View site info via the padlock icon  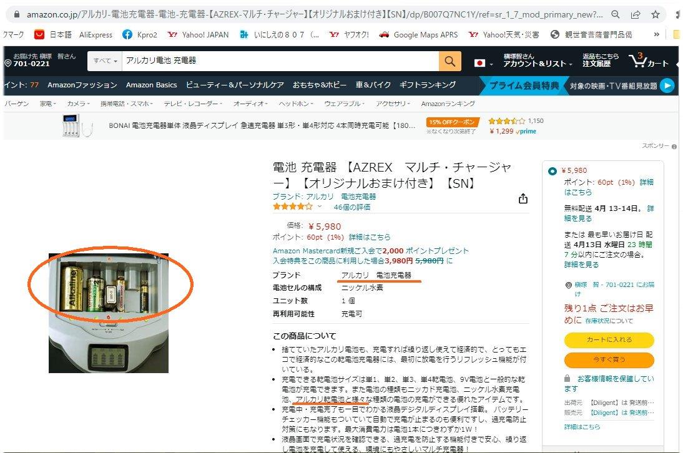pyautogui.click(x=17, y=14)
